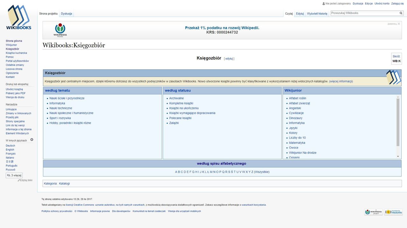Open Dinozaury in Wikijunior list
Screen dimensions: 407x228
[x=296, y=118]
